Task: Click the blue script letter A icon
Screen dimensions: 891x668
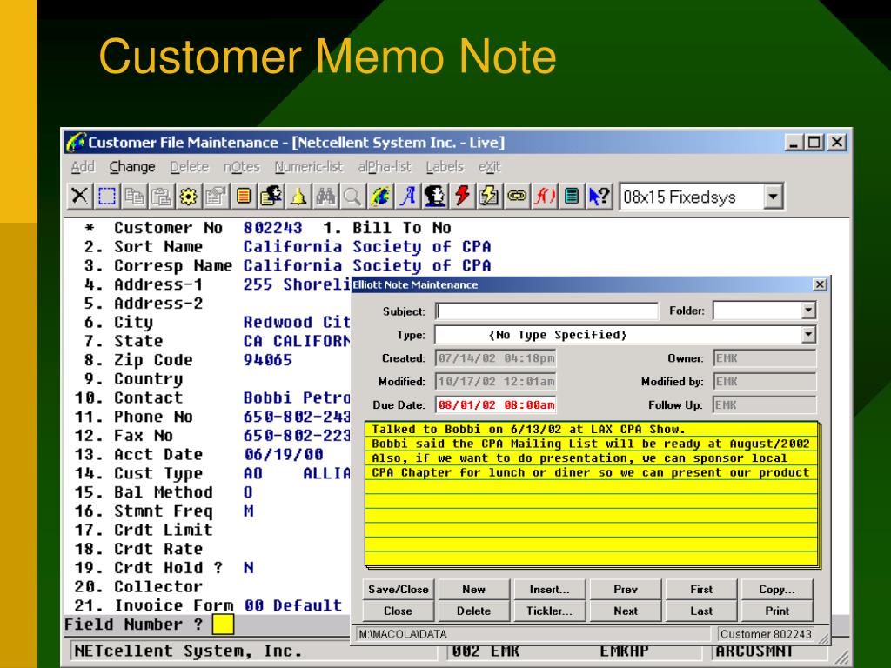Action: pos(407,196)
